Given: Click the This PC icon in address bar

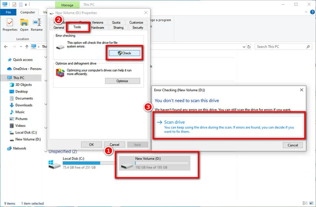Looking at the screenshot, I should coord(34,46).
